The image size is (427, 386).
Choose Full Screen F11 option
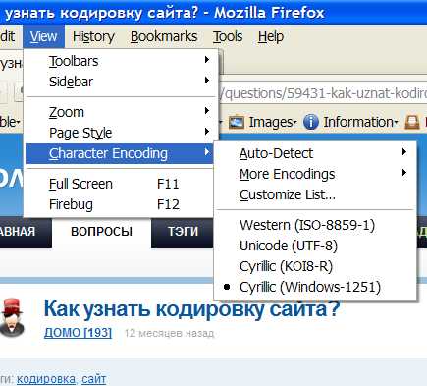119,184
